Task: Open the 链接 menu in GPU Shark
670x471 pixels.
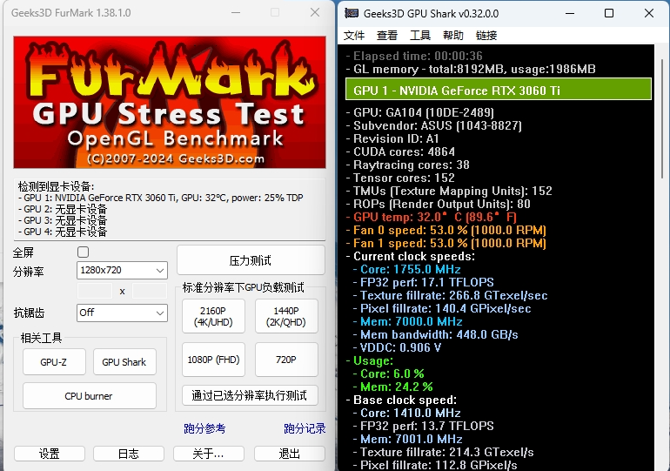Action: (486, 36)
